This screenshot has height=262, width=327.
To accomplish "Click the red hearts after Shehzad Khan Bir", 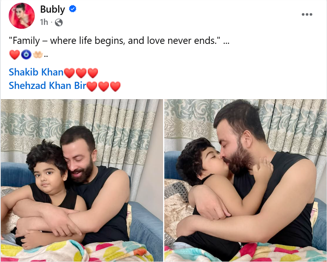I will click(103, 86).
